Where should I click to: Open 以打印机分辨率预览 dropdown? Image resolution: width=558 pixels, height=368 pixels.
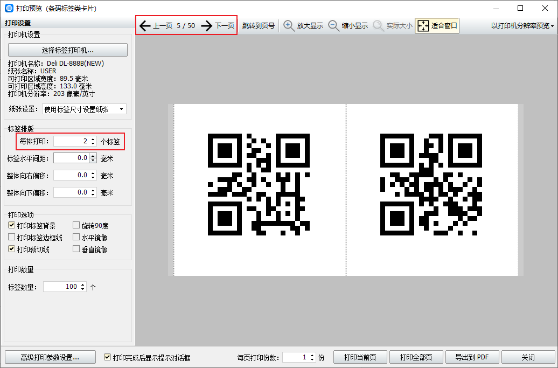[x=522, y=26]
